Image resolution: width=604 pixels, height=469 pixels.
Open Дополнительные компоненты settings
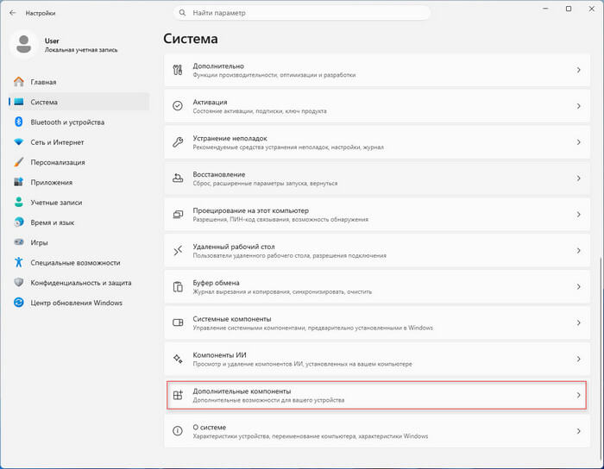click(x=377, y=395)
